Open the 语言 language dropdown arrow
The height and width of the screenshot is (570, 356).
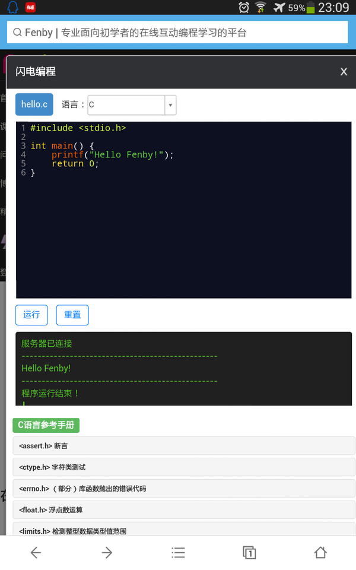click(170, 105)
